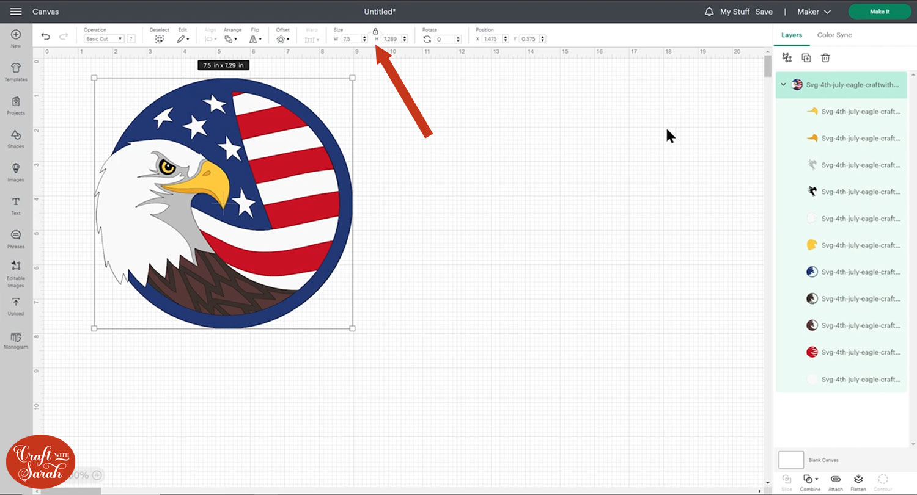This screenshot has height=495, width=917.
Task: Open the Templates panel
Action: pyautogui.click(x=16, y=73)
